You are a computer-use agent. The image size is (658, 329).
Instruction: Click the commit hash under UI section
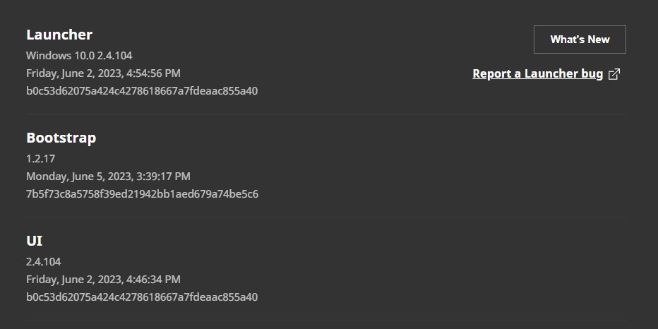point(142,297)
